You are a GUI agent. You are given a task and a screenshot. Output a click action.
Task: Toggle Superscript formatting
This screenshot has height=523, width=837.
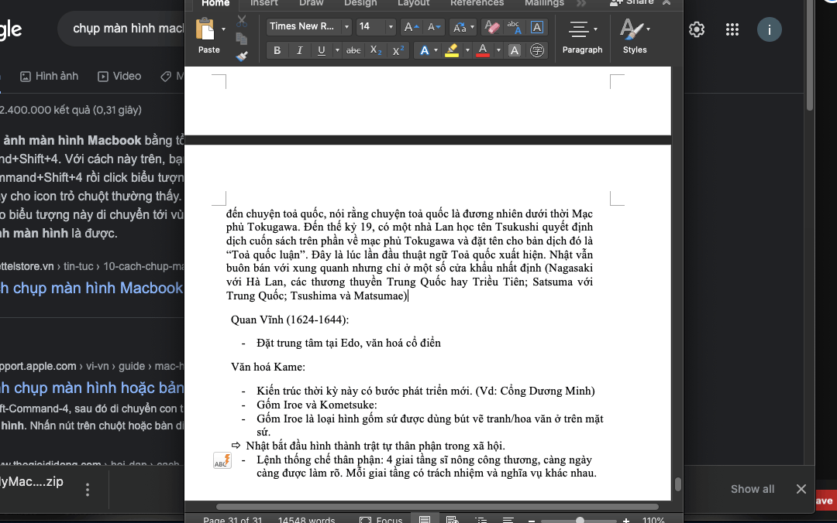point(398,50)
